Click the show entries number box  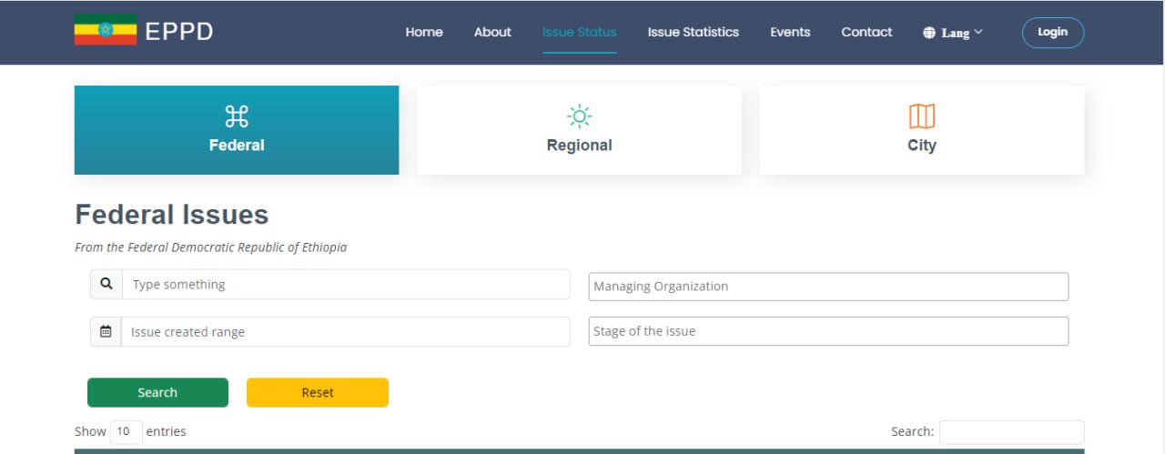[126, 431]
